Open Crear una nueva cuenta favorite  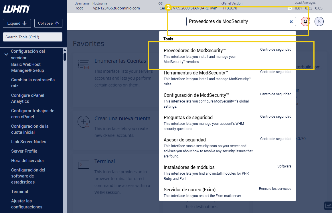tap(122, 118)
